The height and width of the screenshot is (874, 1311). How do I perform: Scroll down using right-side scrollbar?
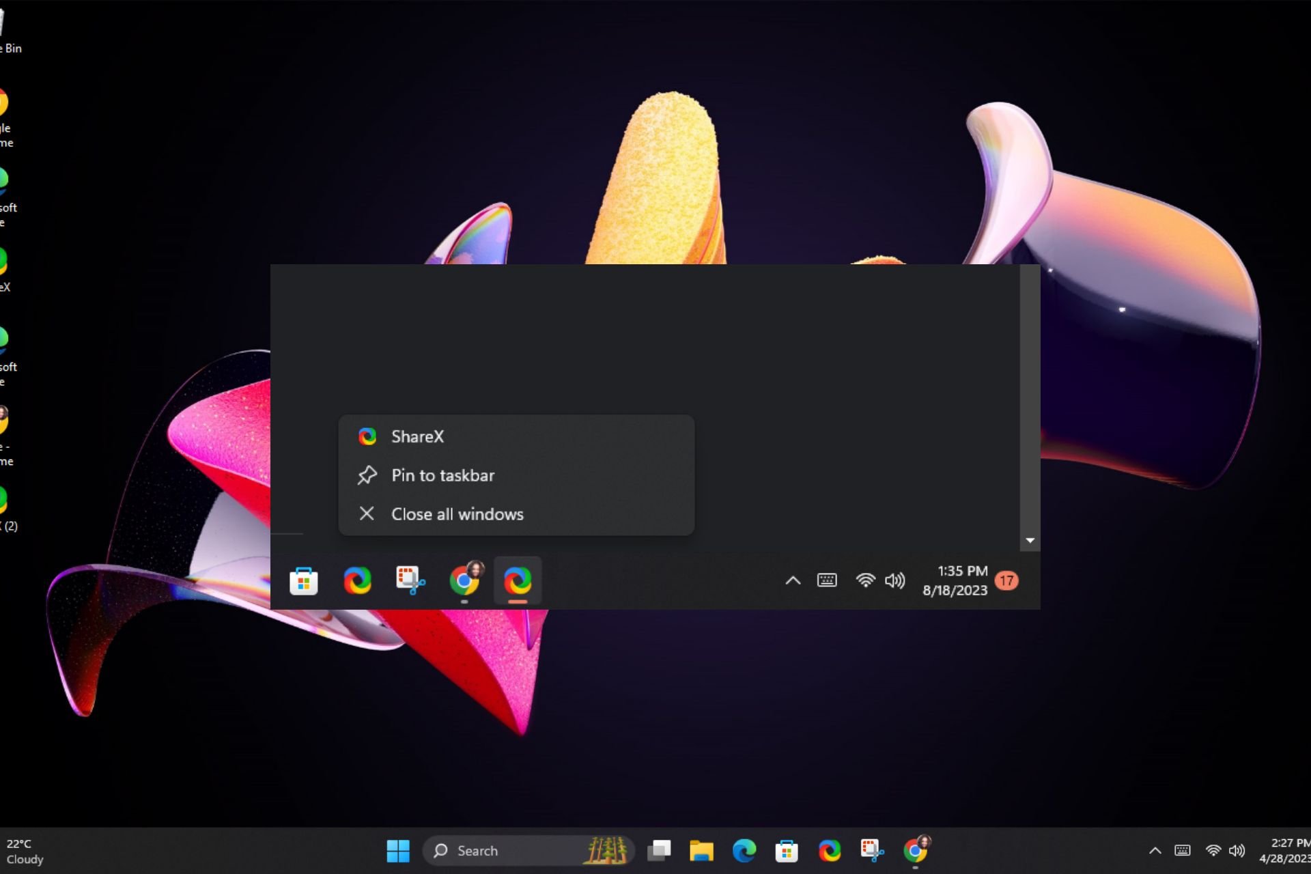point(1030,539)
